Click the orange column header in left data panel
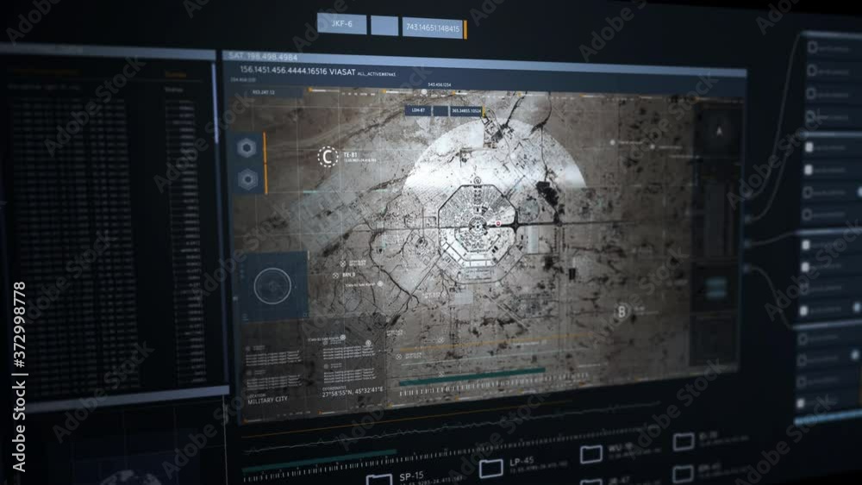 tap(175, 75)
